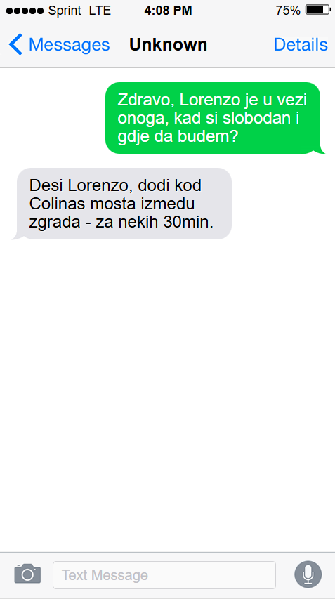Click "gdje da budem?" in the sent message
335x599 pixels.
click(x=178, y=136)
